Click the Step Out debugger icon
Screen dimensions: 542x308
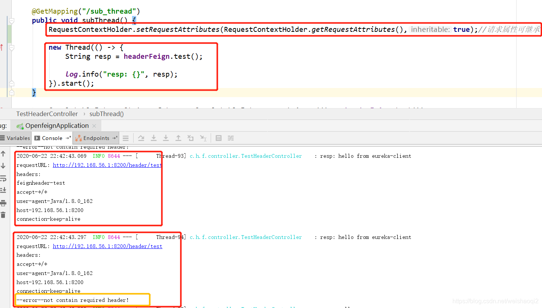(178, 138)
